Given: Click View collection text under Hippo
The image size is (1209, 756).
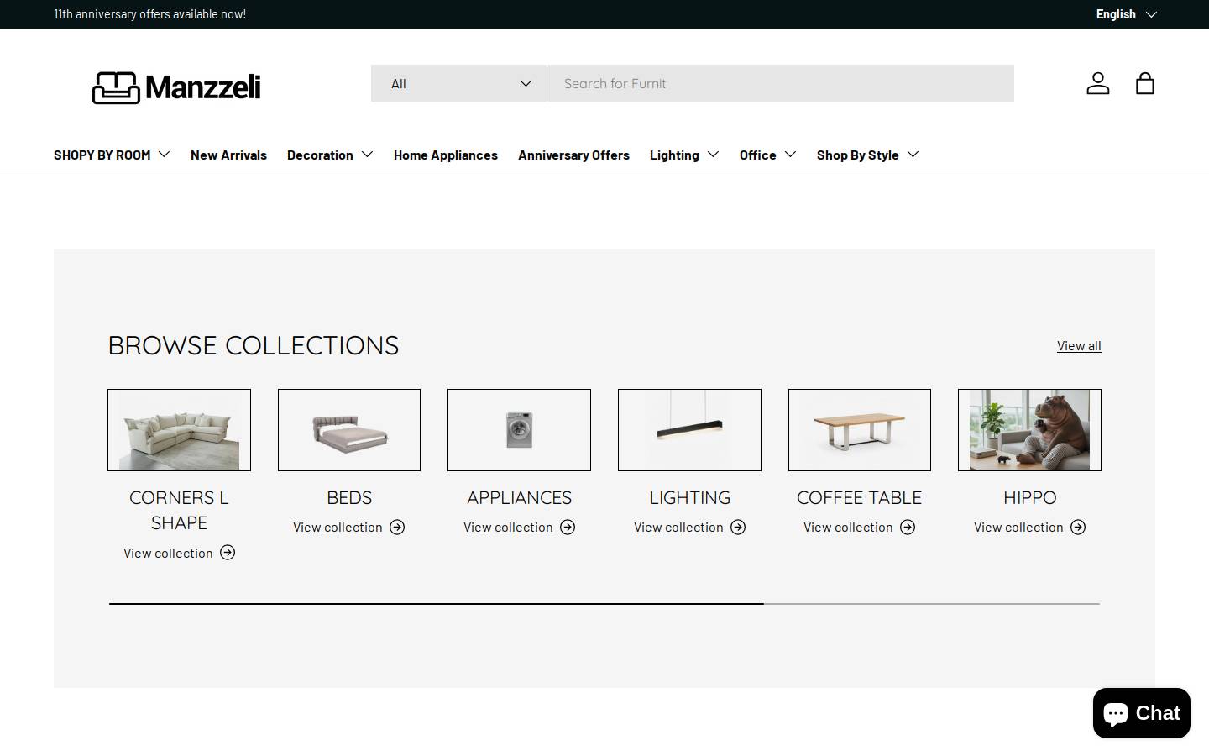Looking at the screenshot, I should [x=1018, y=528].
